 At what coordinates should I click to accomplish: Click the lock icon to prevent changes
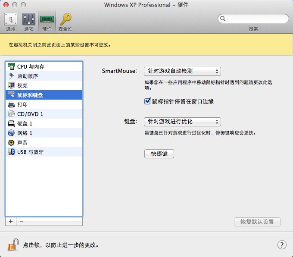coord(12,244)
